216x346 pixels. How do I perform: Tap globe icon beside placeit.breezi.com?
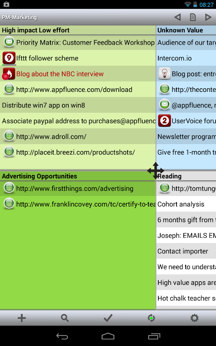(9, 152)
